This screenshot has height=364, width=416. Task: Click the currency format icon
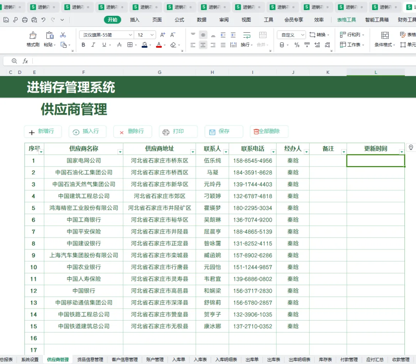(x=282, y=45)
